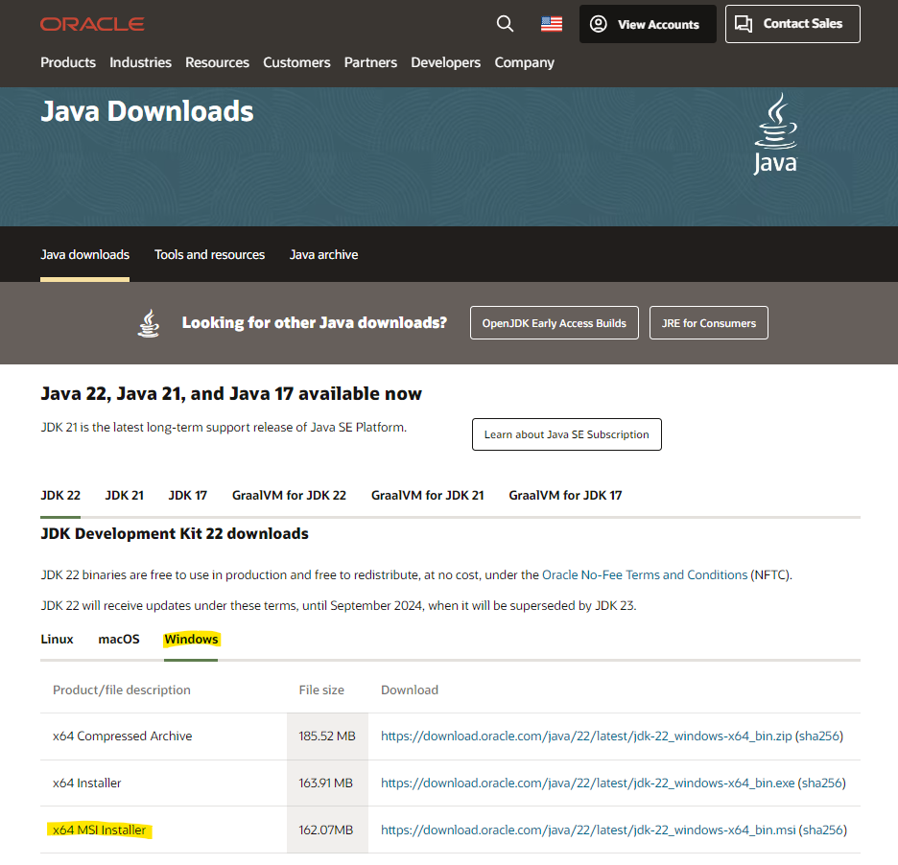Open sha256 link for zip archive
898x865 pixels.
pos(819,736)
